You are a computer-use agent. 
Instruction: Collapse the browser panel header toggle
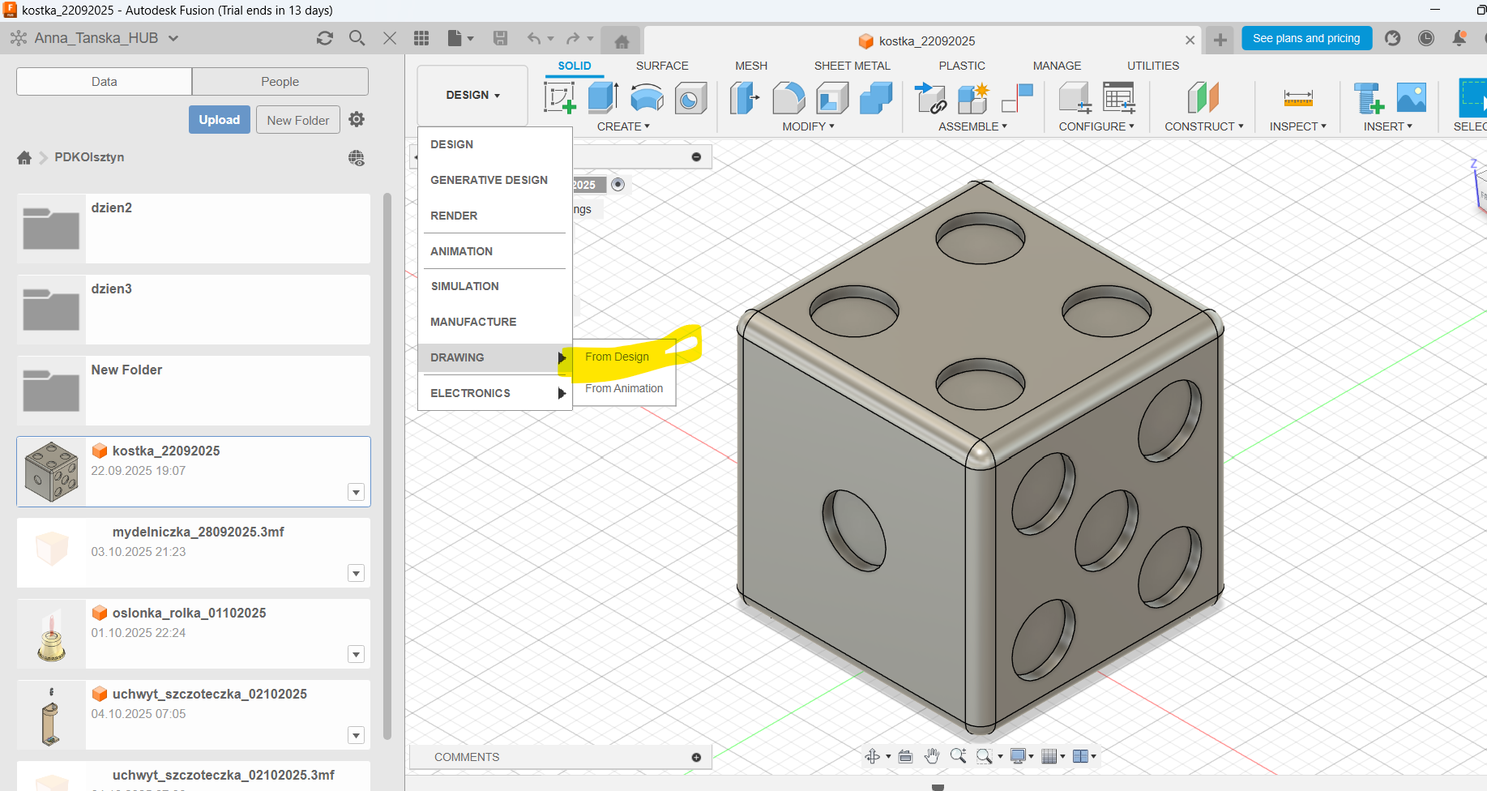[696, 157]
